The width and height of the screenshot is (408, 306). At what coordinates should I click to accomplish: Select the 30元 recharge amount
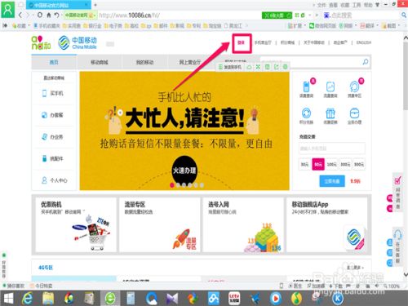click(305, 164)
